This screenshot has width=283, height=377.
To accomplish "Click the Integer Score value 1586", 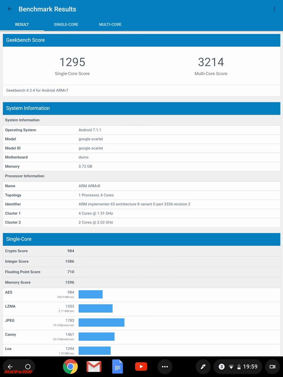I will point(70,261).
